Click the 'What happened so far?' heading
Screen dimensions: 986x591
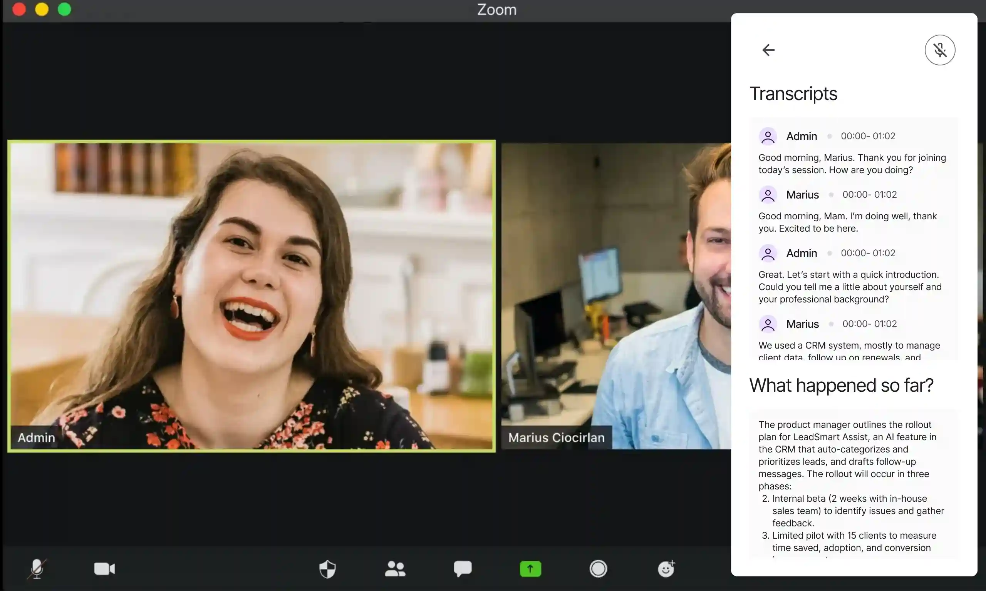pyautogui.click(x=841, y=385)
